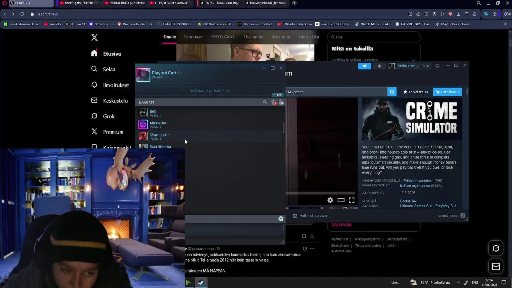Open YouTube bookmark in bookmarks bar

53,24
